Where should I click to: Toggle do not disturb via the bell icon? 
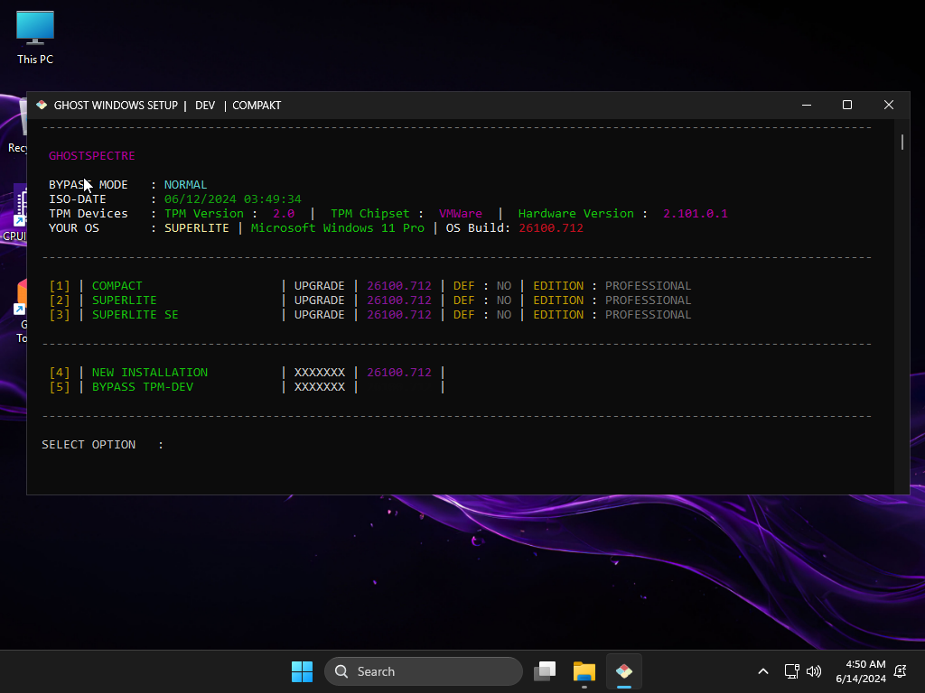[899, 671]
